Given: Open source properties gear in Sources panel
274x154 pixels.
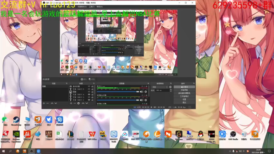Looking at the screenshot, I should 78,103.
